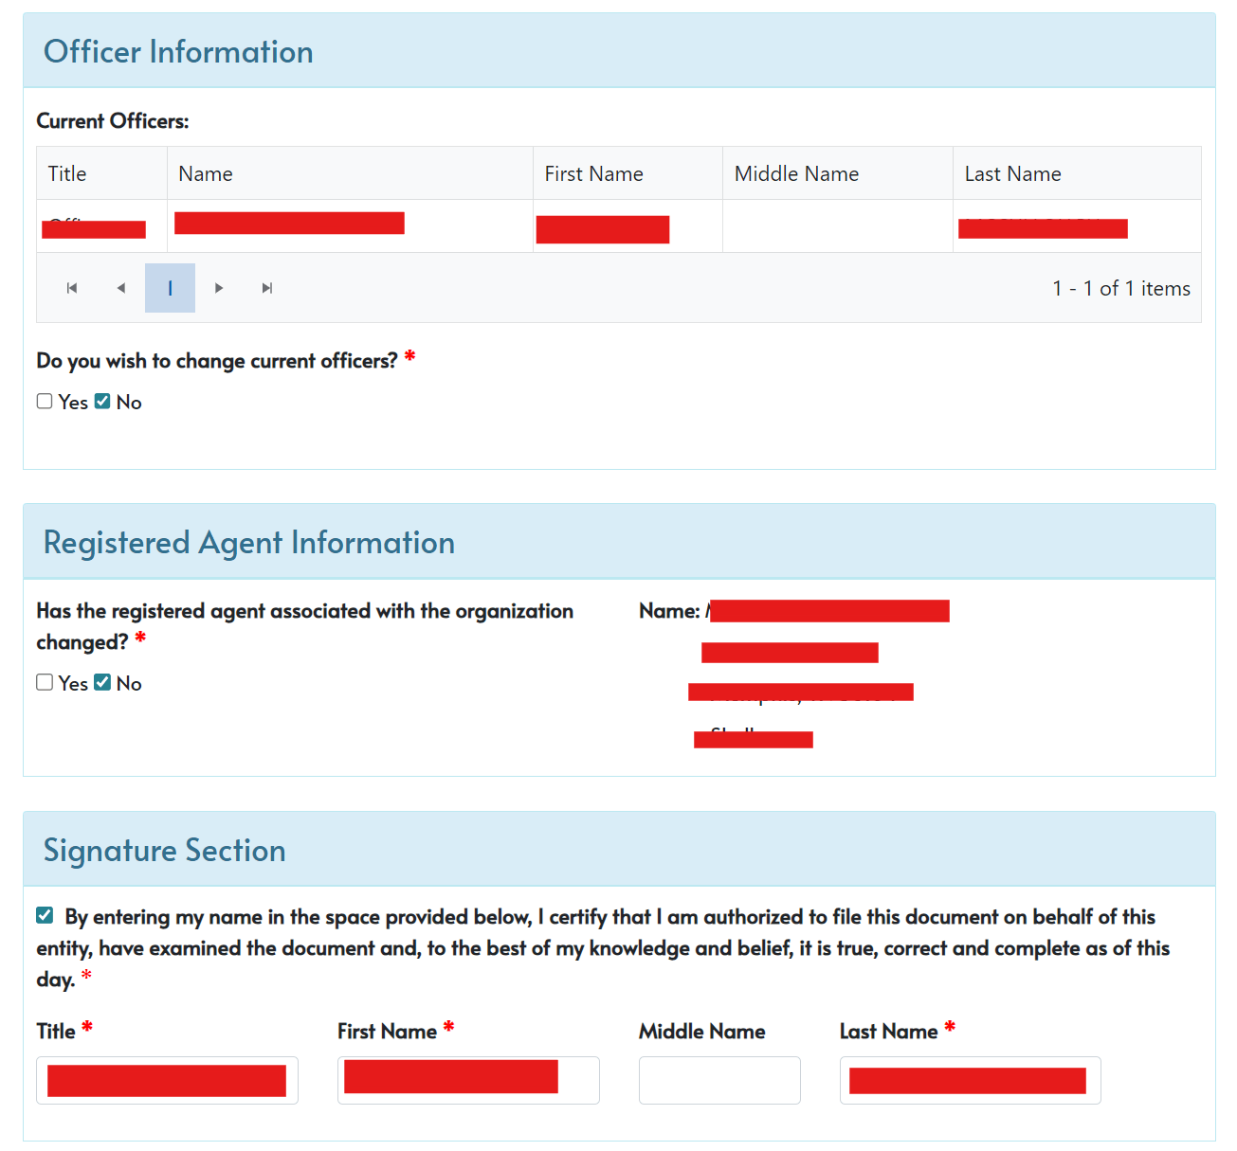Go to last page of officers table
1237x1151 pixels.
(267, 288)
